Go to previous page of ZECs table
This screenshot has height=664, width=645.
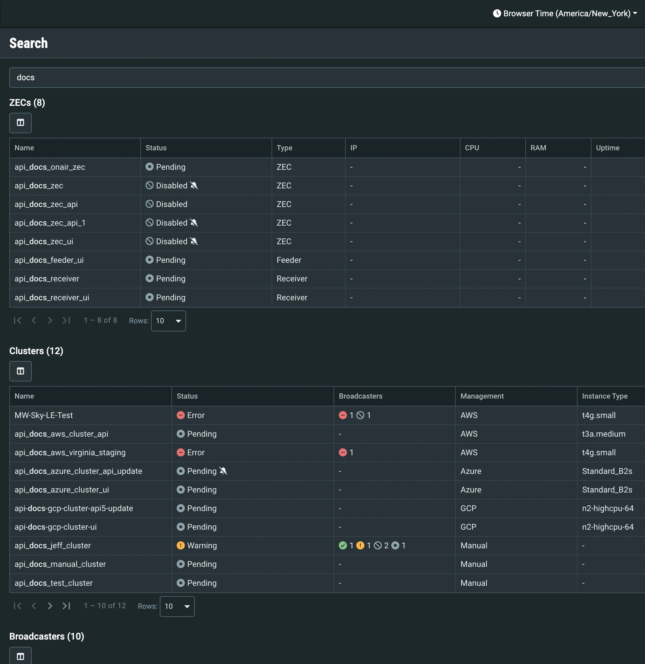pyautogui.click(x=33, y=320)
